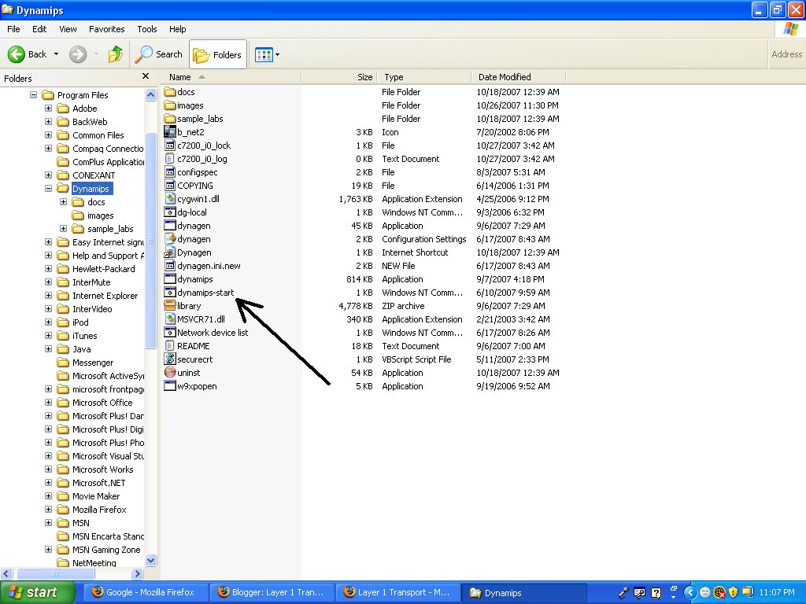Expand the Microsoft Office tree node

tap(48, 402)
